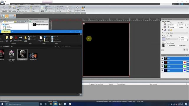The image size is (189, 106).
Task: Toggle the Tools Palette checkbox
Action: click(56, 7)
